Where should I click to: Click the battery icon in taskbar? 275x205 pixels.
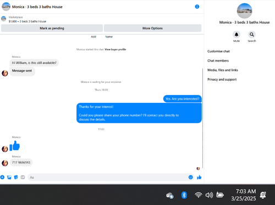click(220, 195)
